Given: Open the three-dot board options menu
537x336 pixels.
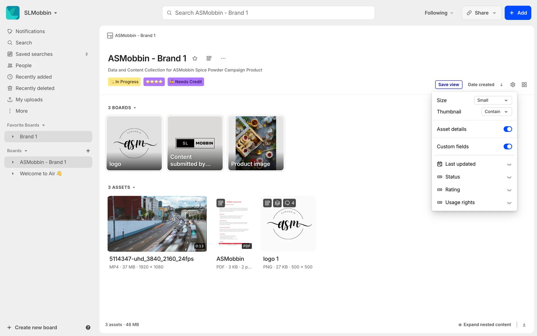Looking at the screenshot, I should click(x=223, y=58).
